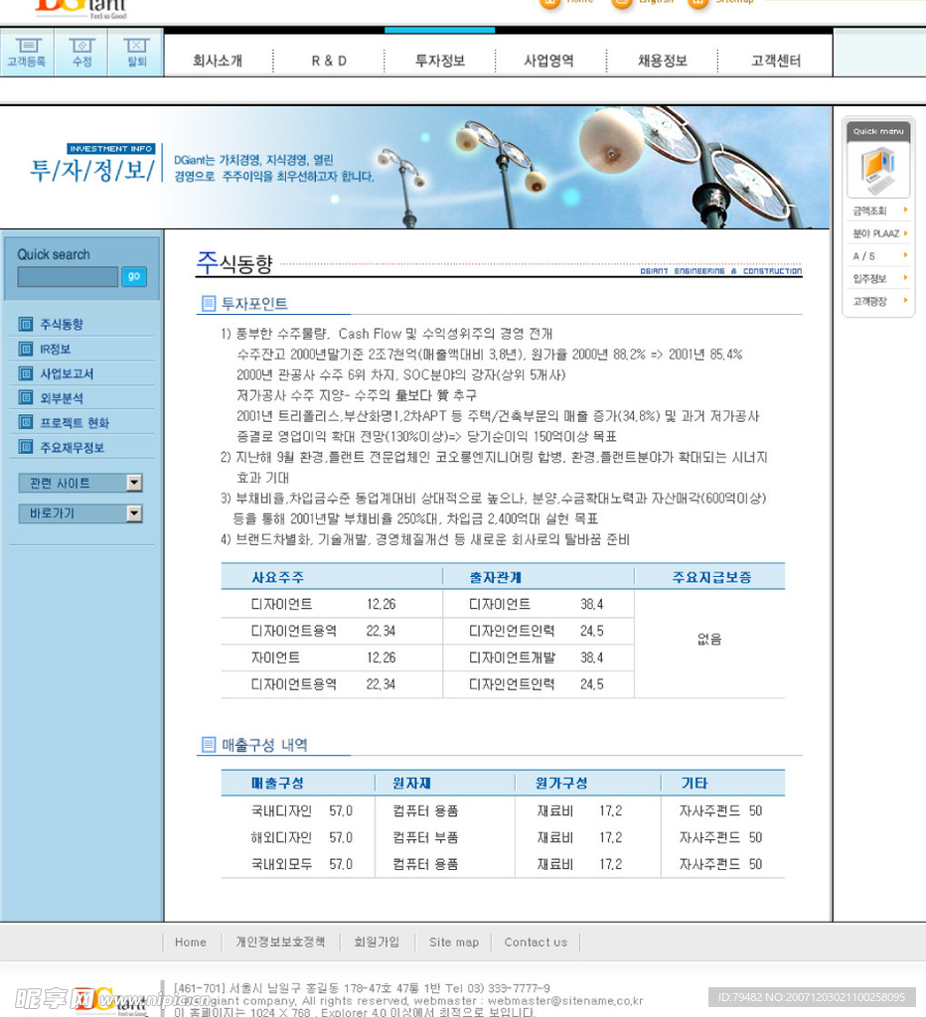Open A / S in Quick menu

[863, 256]
